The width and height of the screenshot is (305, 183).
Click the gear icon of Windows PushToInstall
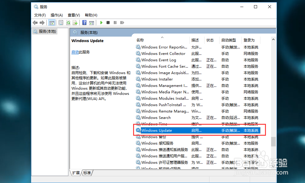point(138,105)
